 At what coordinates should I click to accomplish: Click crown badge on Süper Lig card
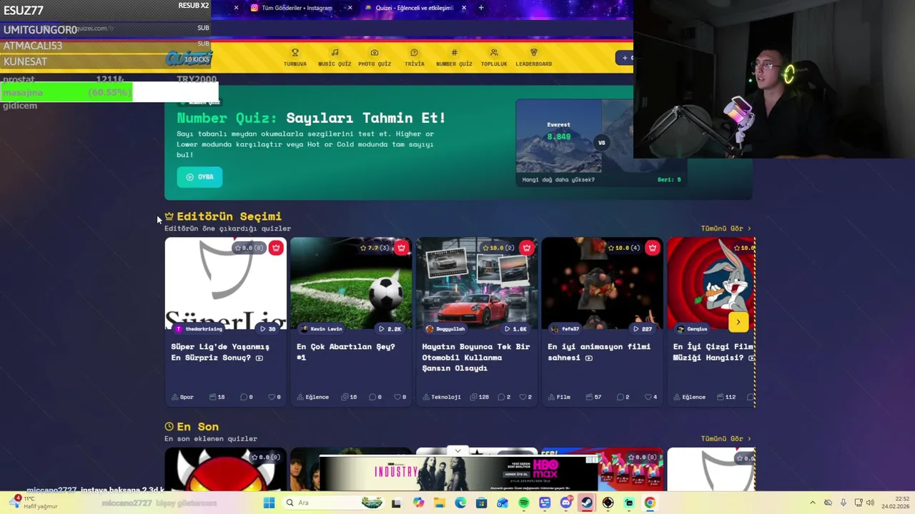tap(276, 248)
